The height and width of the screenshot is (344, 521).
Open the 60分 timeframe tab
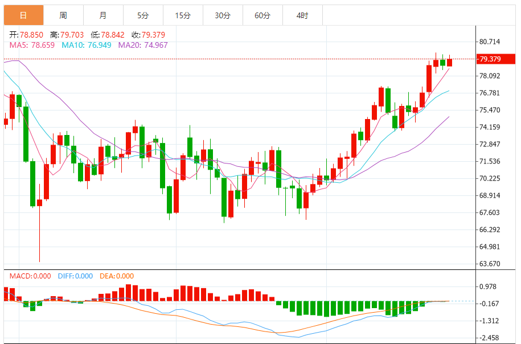coord(263,15)
